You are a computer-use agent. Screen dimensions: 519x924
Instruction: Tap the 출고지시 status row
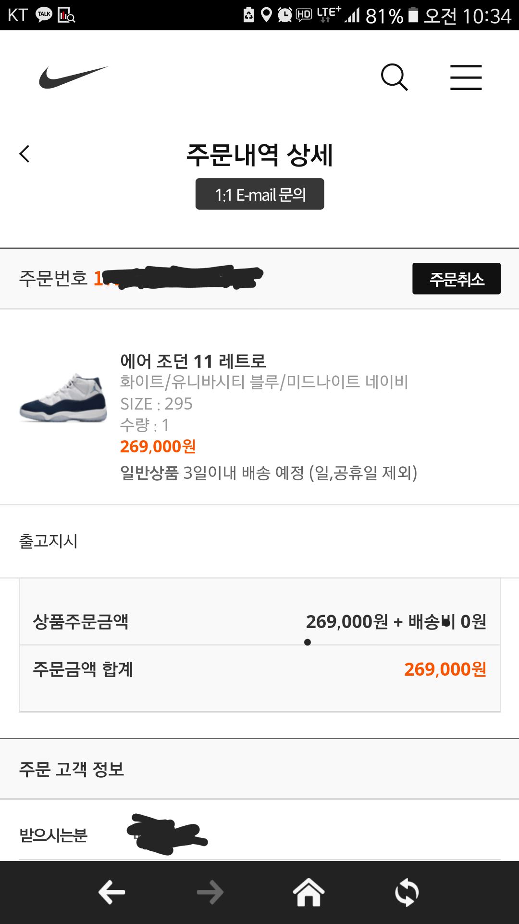49,541
